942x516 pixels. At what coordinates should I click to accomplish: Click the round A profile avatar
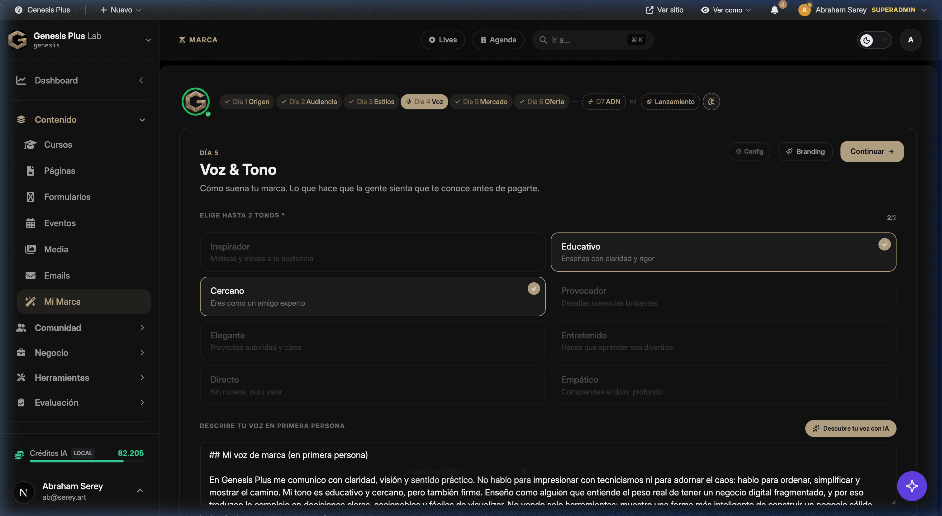pyautogui.click(x=911, y=40)
